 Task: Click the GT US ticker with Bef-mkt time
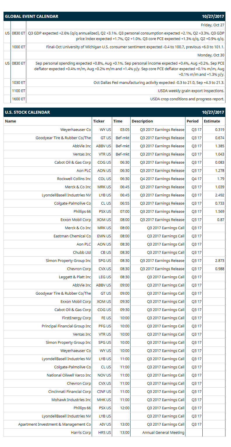(x=106, y=138)
